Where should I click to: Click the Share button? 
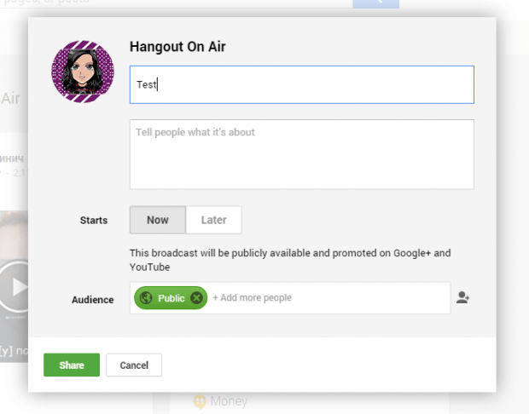pos(72,365)
